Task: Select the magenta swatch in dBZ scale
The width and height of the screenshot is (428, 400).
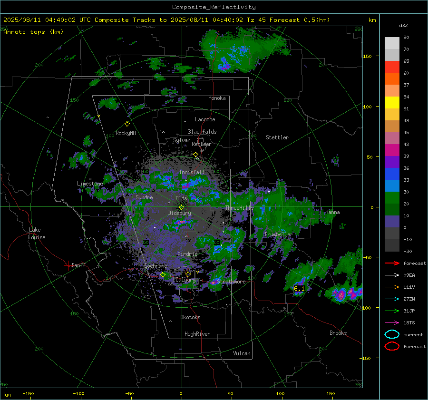Action: pyautogui.click(x=392, y=150)
